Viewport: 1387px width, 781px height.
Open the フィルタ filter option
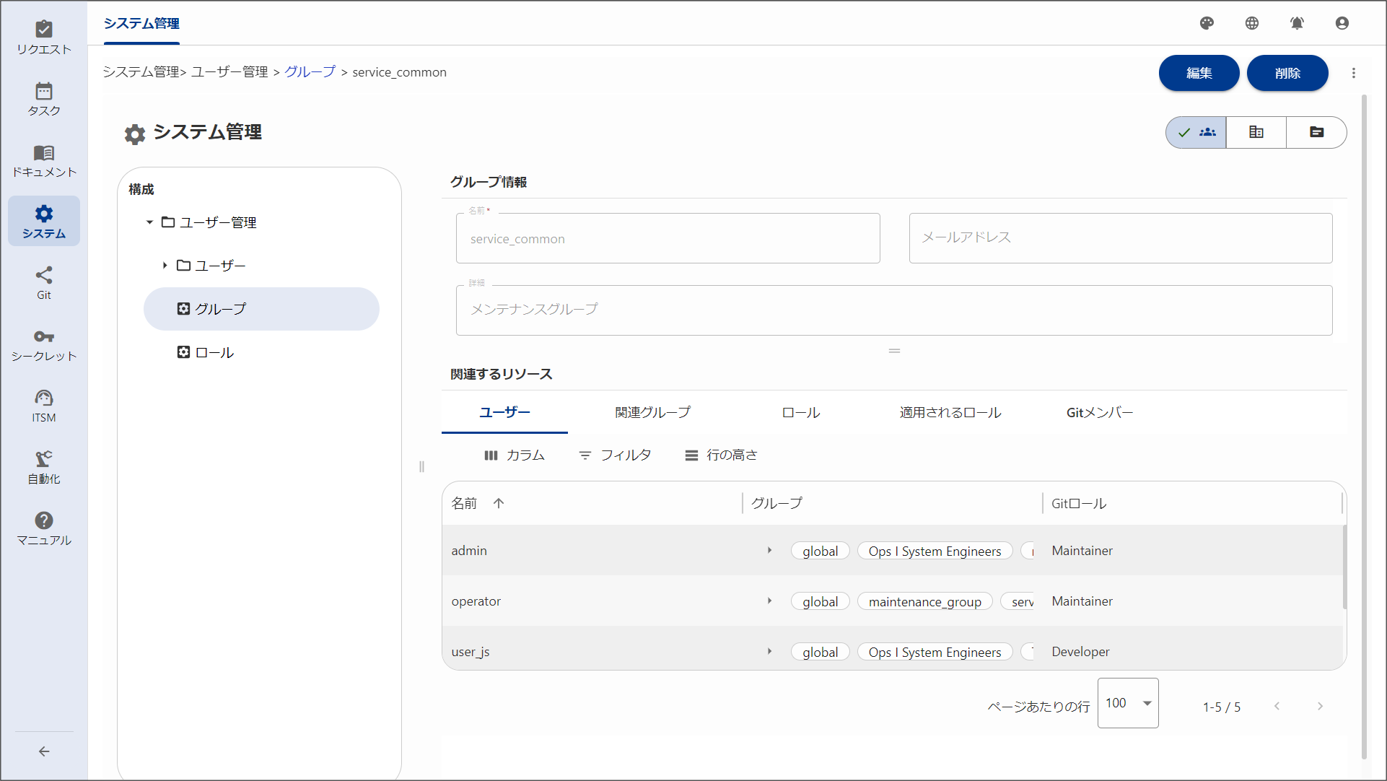616,455
